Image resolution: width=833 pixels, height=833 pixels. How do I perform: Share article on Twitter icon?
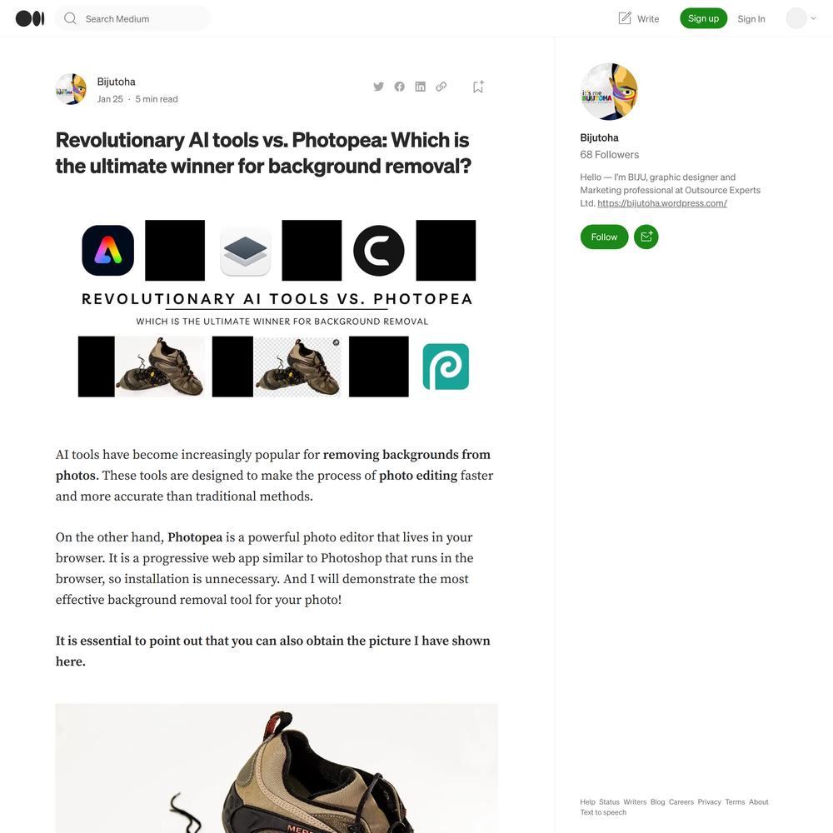pyautogui.click(x=378, y=87)
